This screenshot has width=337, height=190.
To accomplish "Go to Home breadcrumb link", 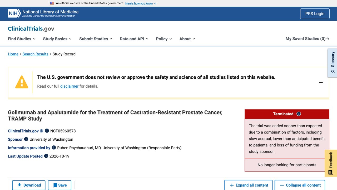I will pyautogui.click(x=13, y=54).
